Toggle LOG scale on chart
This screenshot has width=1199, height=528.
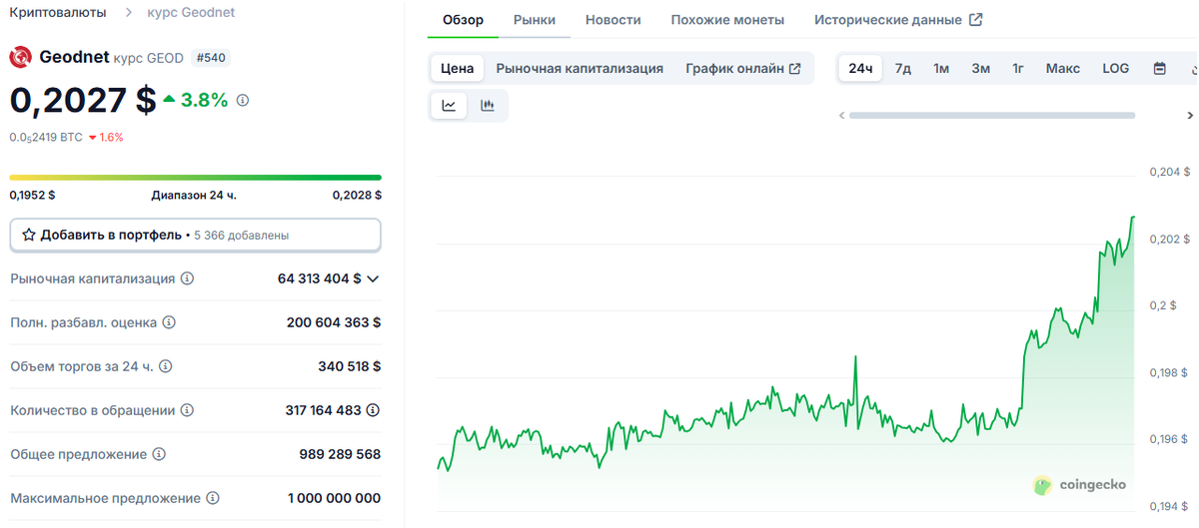point(1116,69)
